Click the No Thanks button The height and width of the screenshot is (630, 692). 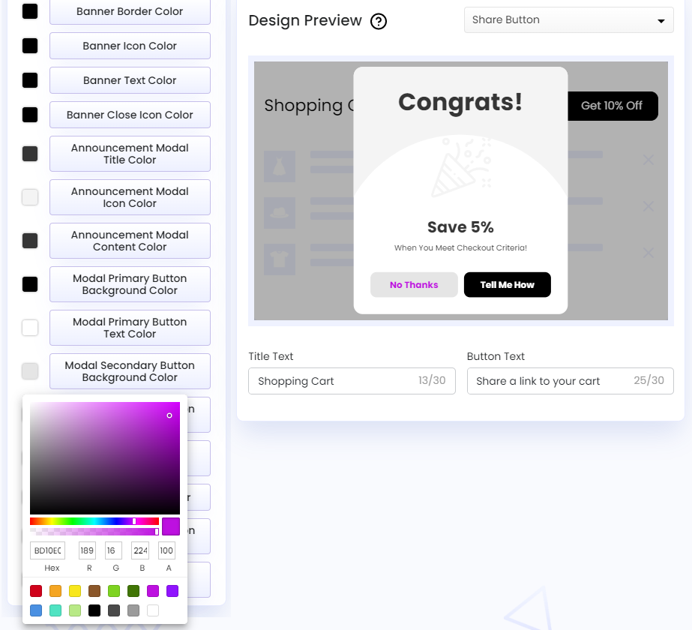tap(414, 284)
